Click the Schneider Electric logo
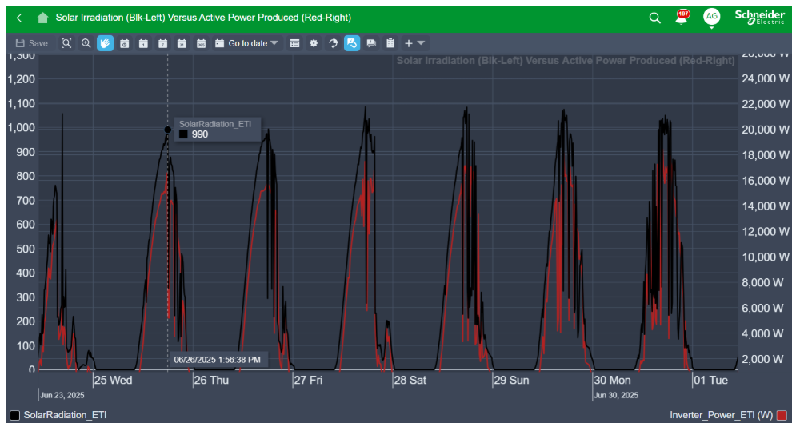Viewport: 792px width, 423px height. point(760,17)
